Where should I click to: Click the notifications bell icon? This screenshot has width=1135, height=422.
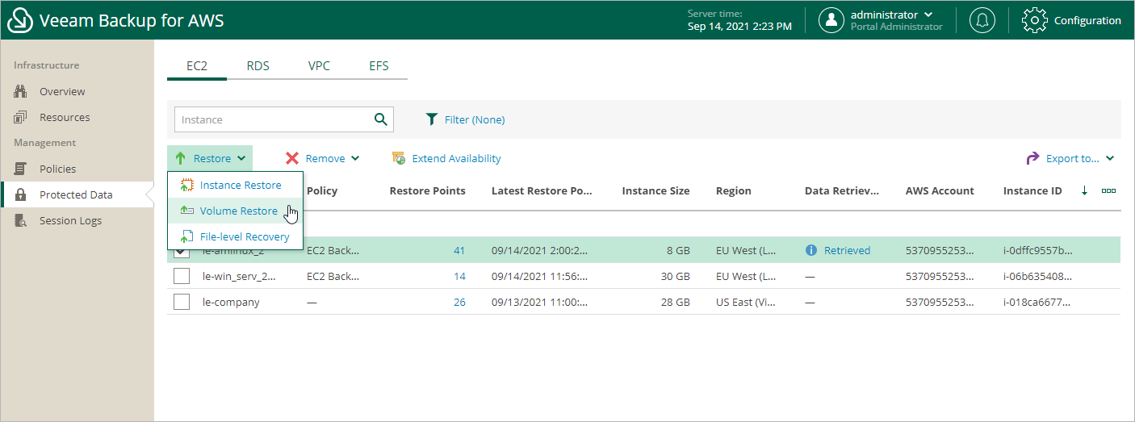tap(982, 20)
